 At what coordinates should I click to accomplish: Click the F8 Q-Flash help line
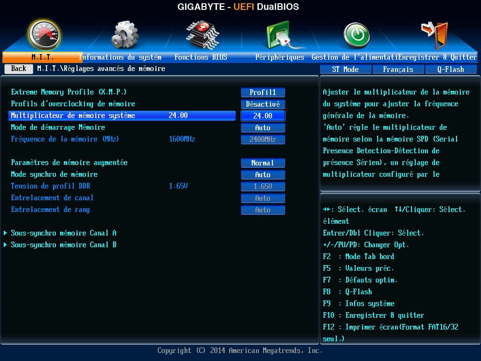[x=348, y=291]
